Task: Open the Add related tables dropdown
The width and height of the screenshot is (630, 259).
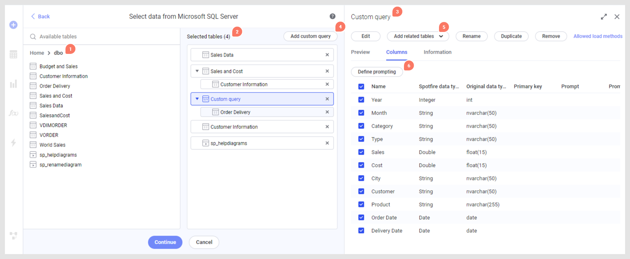Action: tap(418, 36)
